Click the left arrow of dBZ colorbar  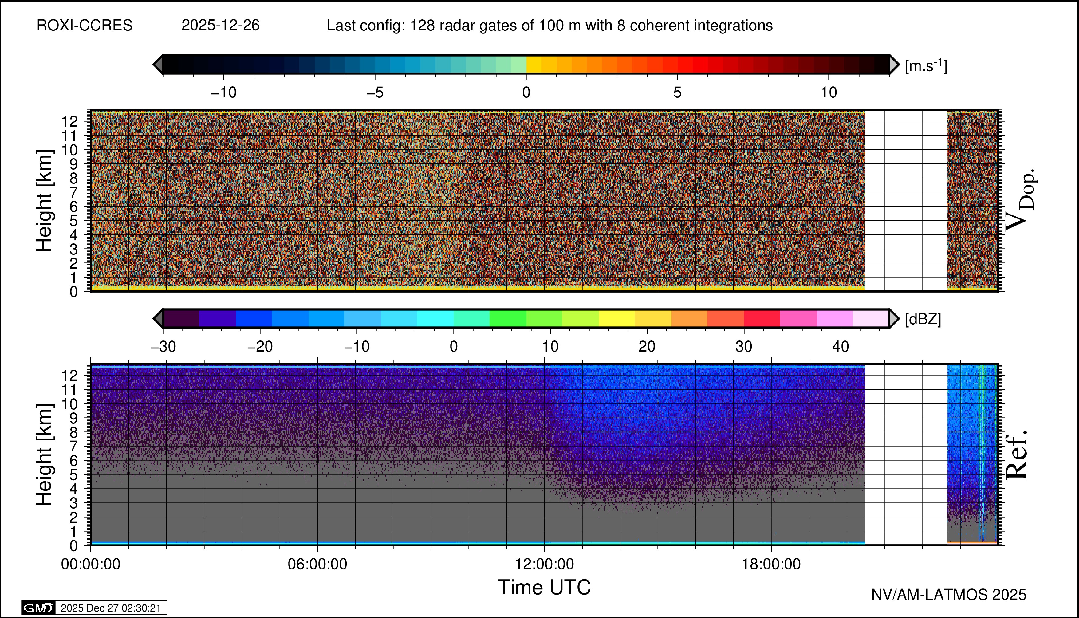point(158,318)
